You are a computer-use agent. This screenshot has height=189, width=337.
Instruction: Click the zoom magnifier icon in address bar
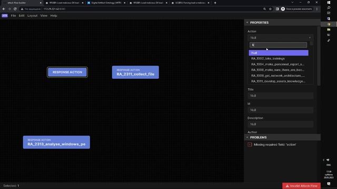click(x=264, y=9)
